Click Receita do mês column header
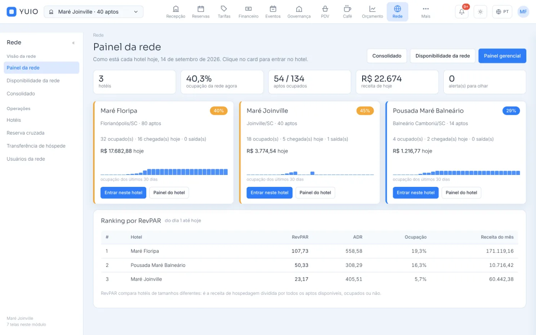 point(497,237)
